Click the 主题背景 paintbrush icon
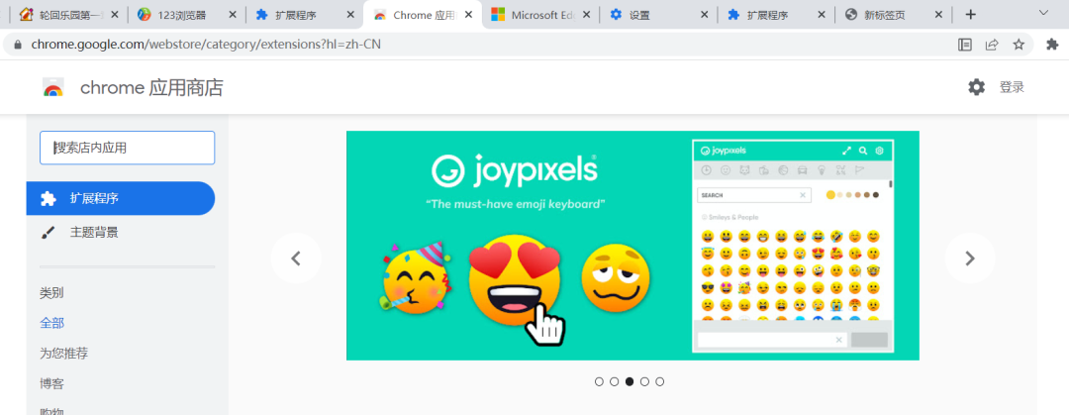Image resolution: width=1069 pixels, height=415 pixels. pyautogui.click(x=49, y=233)
